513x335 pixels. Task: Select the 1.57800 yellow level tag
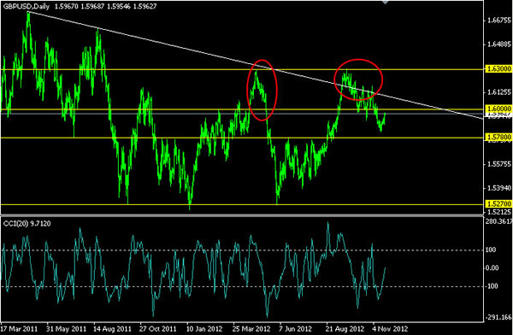coord(499,137)
